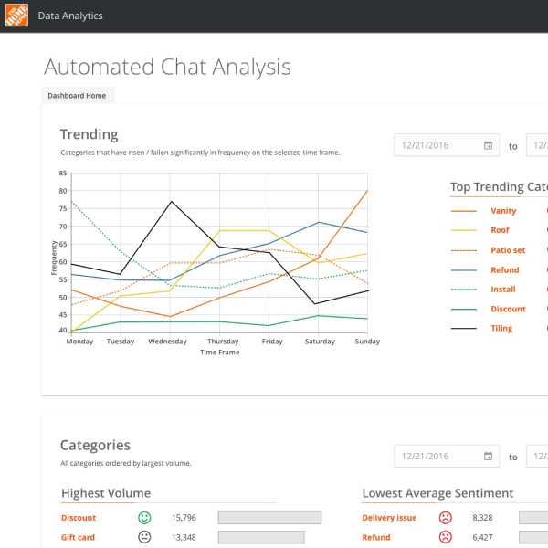Click the Friday axis label
The width and height of the screenshot is (548, 548).
pos(272,341)
